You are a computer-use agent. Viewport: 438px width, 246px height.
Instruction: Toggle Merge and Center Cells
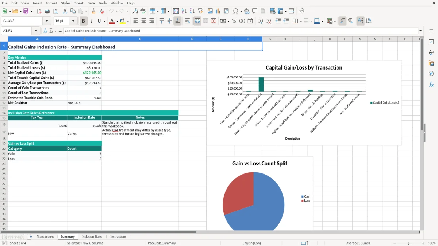pos(197,21)
